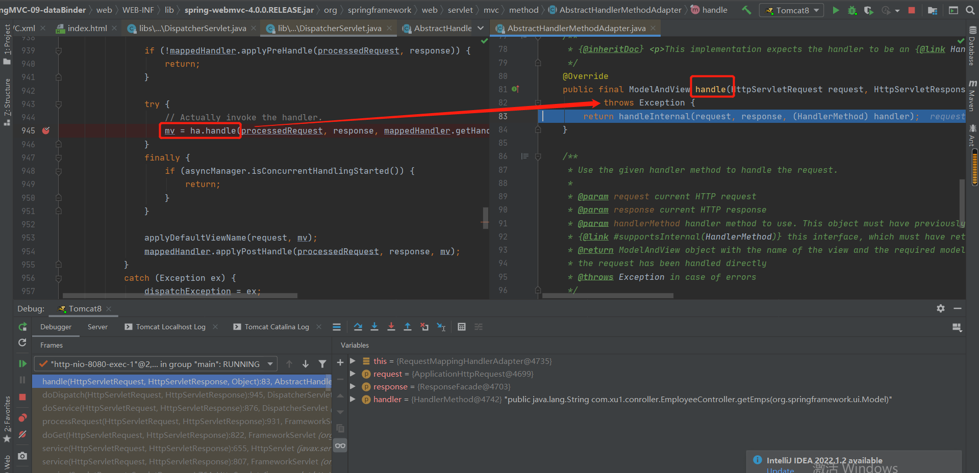Run with coverage shield icon
The height and width of the screenshot is (473, 979).
point(868,10)
